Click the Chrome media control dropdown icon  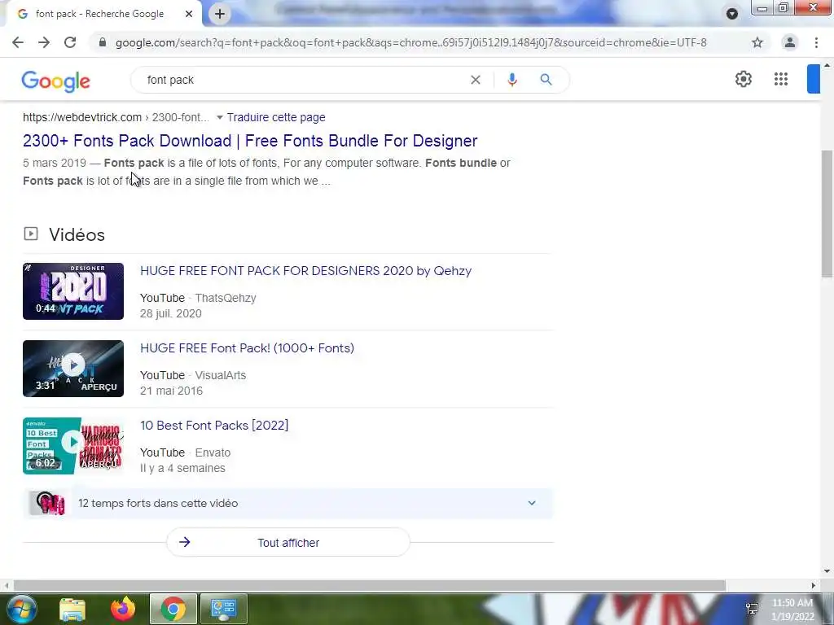point(732,14)
